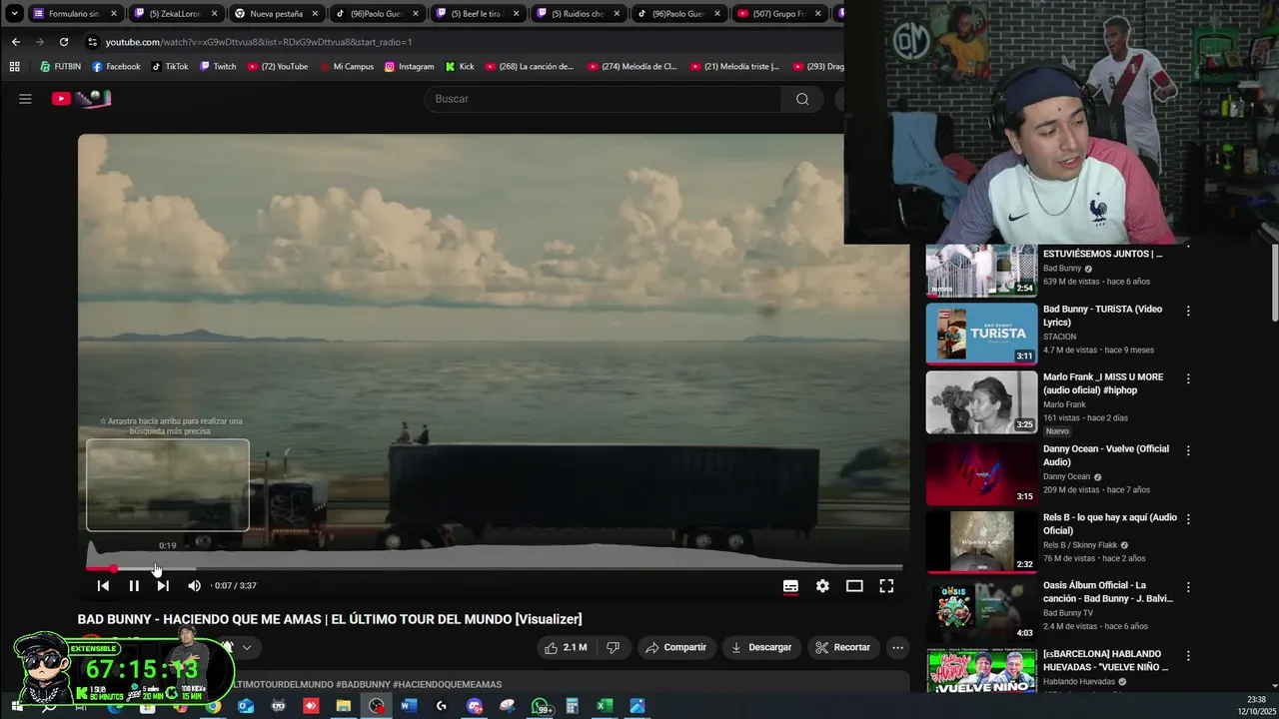Image resolution: width=1279 pixels, height=719 pixels.
Task: Dislike the video
Action: (x=614, y=647)
